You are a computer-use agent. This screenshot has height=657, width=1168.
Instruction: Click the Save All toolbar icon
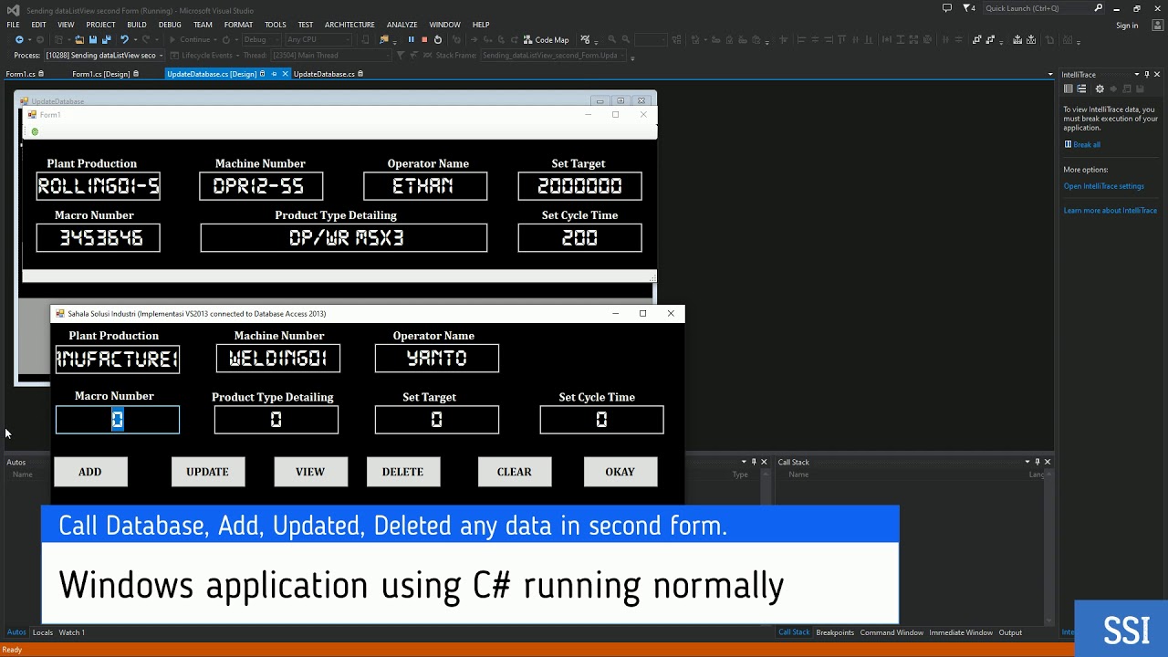pyautogui.click(x=106, y=39)
